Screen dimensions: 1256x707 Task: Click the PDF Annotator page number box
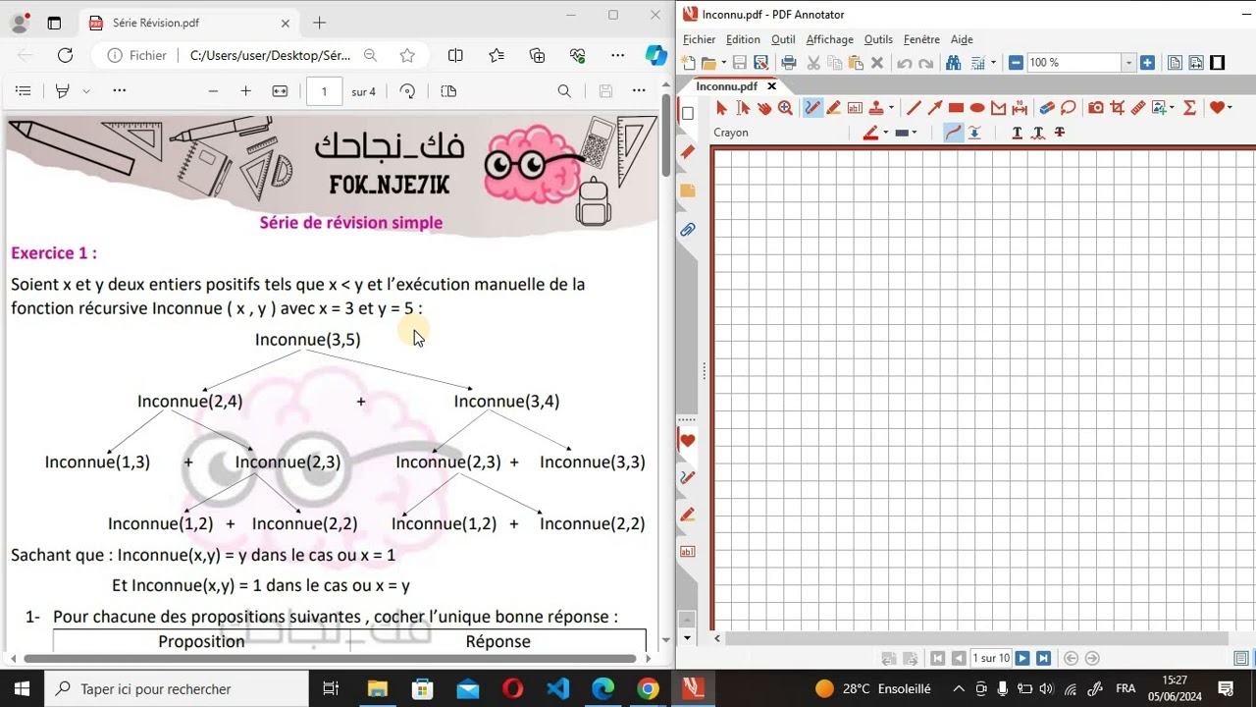(990, 659)
